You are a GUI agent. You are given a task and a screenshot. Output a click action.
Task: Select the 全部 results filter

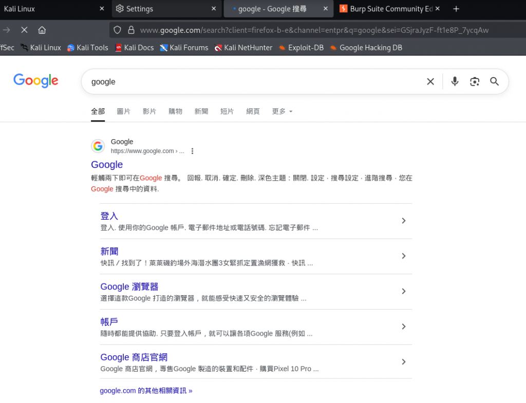pyautogui.click(x=98, y=111)
